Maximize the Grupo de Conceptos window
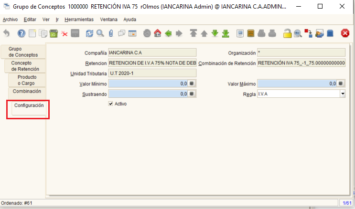The image size is (355, 209). [320, 6]
